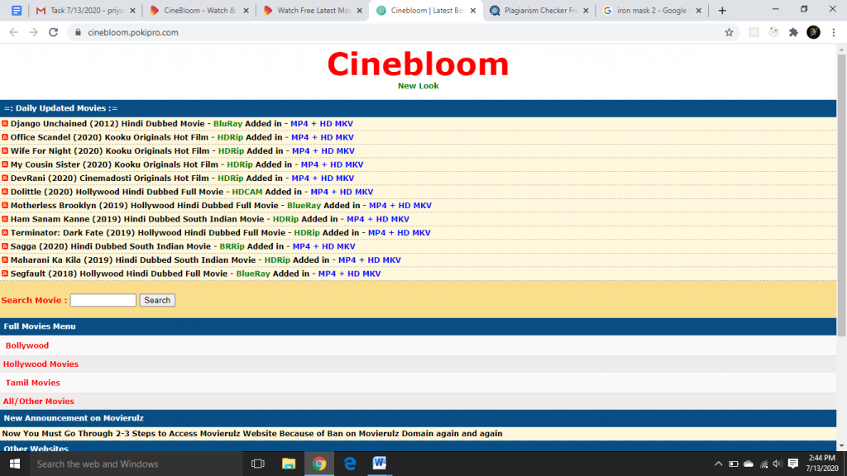Click the RSS icon beside Django Unchained
The width and height of the screenshot is (847, 476).
(x=5, y=124)
